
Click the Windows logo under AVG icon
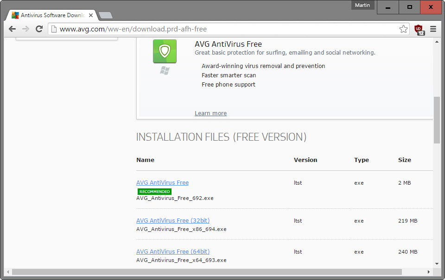pyautogui.click(x=165, y=70)
